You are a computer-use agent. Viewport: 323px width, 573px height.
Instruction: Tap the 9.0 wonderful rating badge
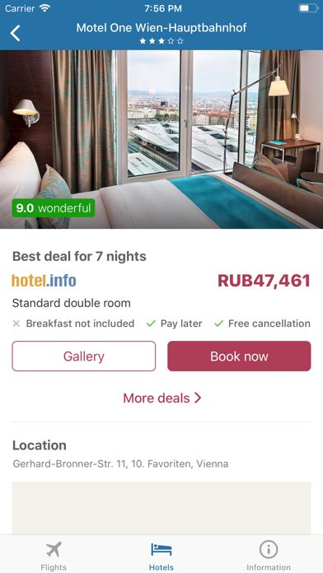pyautogui.click(x=54, y=208)
